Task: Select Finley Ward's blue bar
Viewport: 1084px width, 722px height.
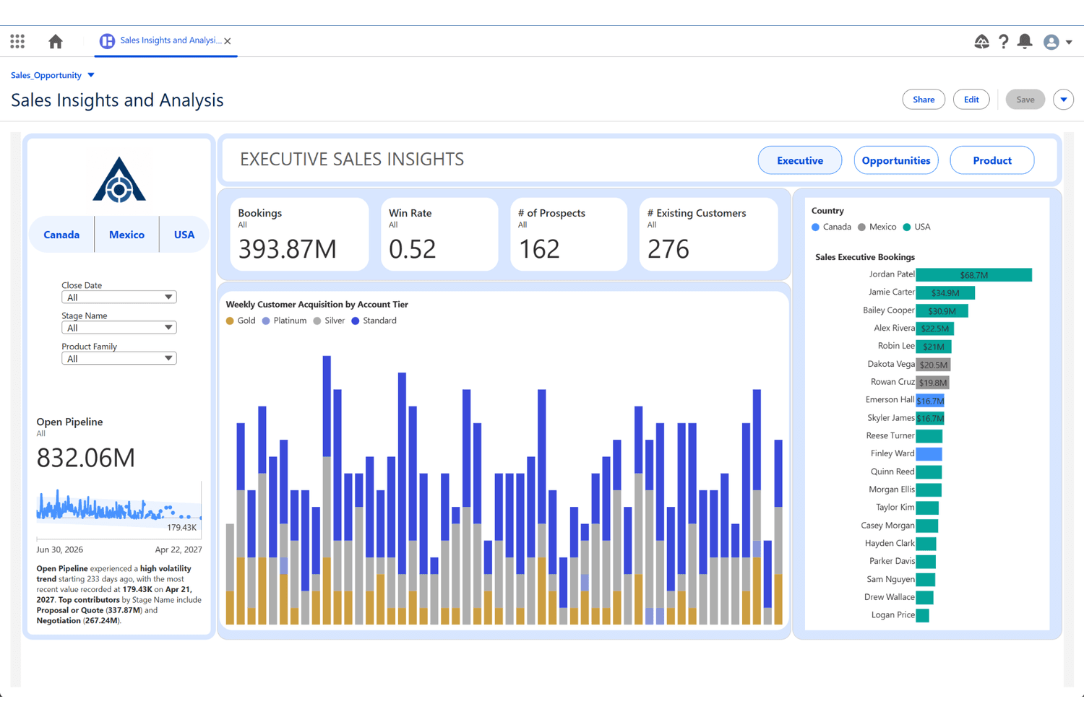Action: pyautogui.click(x=929, y=454)
